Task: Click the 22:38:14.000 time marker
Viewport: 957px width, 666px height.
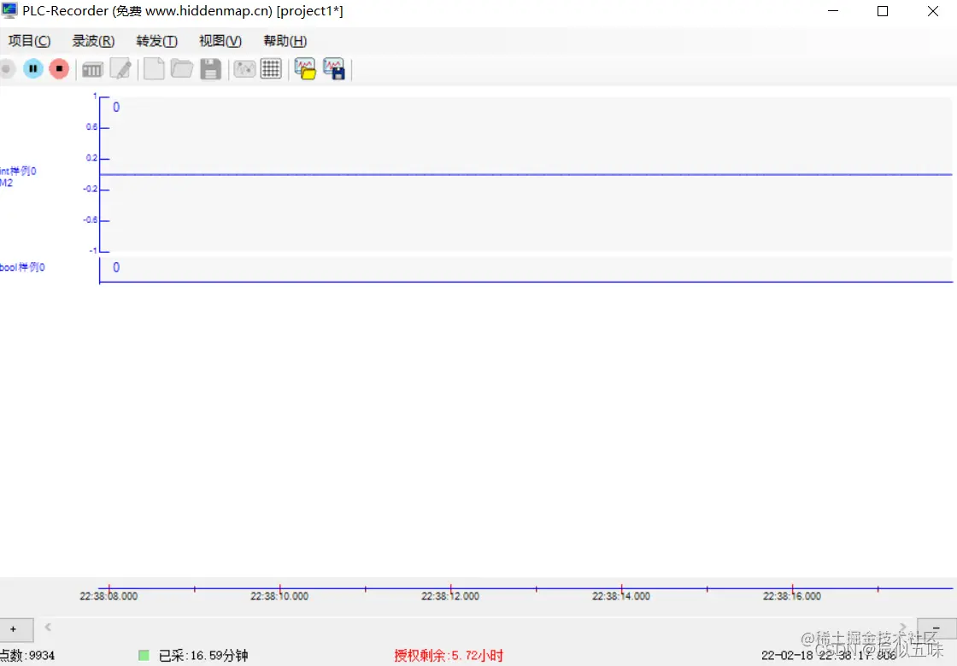Action: 621,596
